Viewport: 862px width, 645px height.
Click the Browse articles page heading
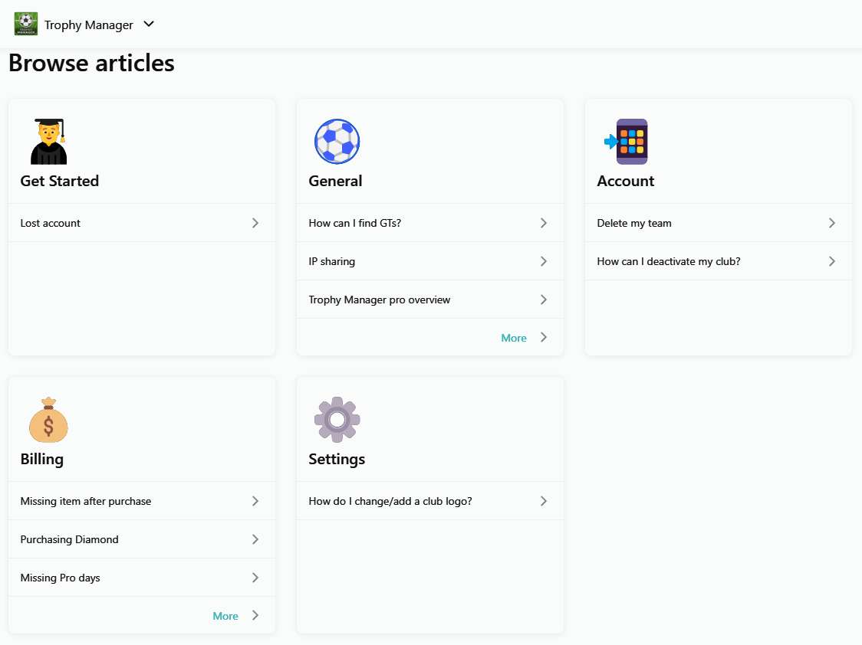pyautogui.click(x=91, y=63)
